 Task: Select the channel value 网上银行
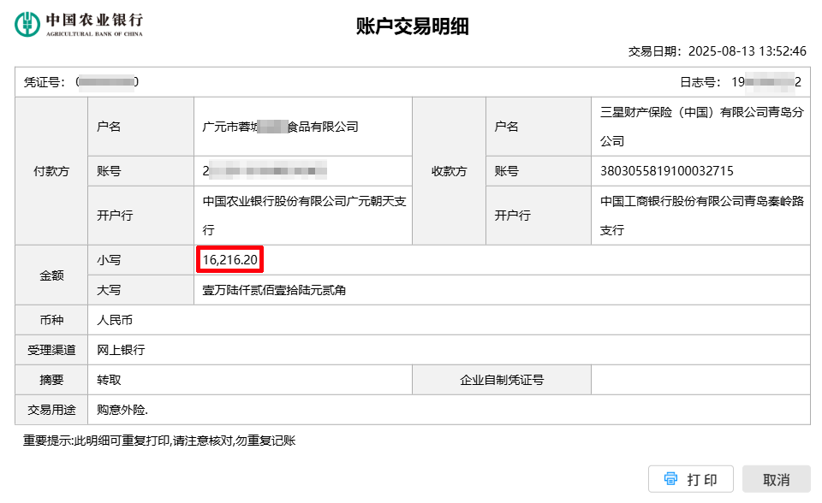tap(121, 350)
